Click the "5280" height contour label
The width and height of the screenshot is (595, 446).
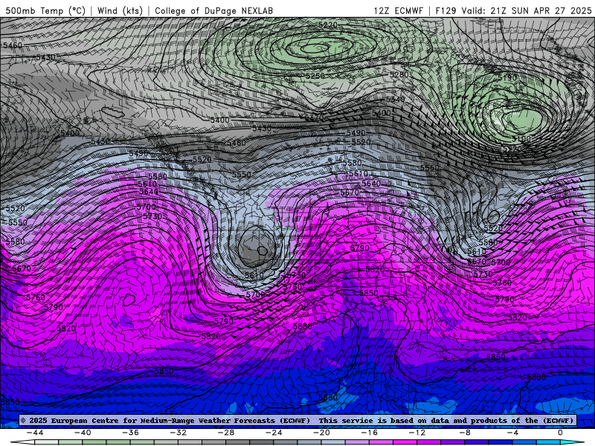(399, 75)
